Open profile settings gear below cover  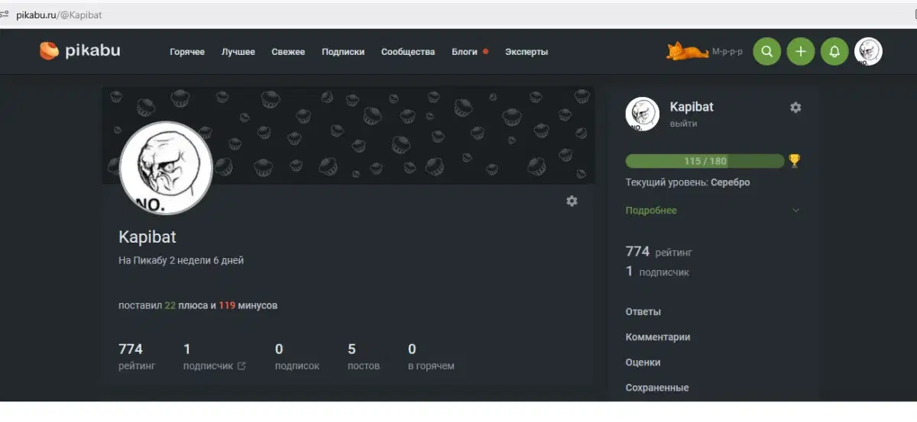tap(572, 201)
